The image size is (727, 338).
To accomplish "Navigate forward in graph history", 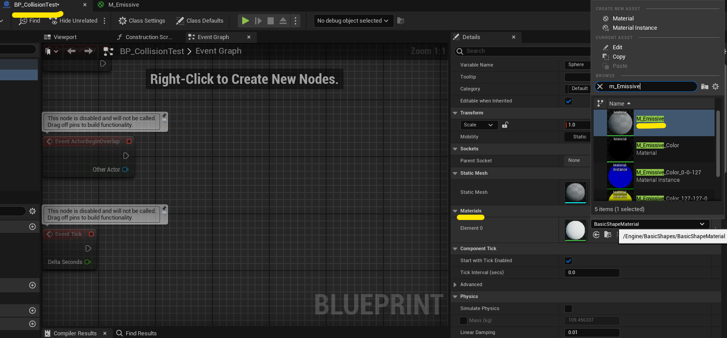I will coord(88,51).
